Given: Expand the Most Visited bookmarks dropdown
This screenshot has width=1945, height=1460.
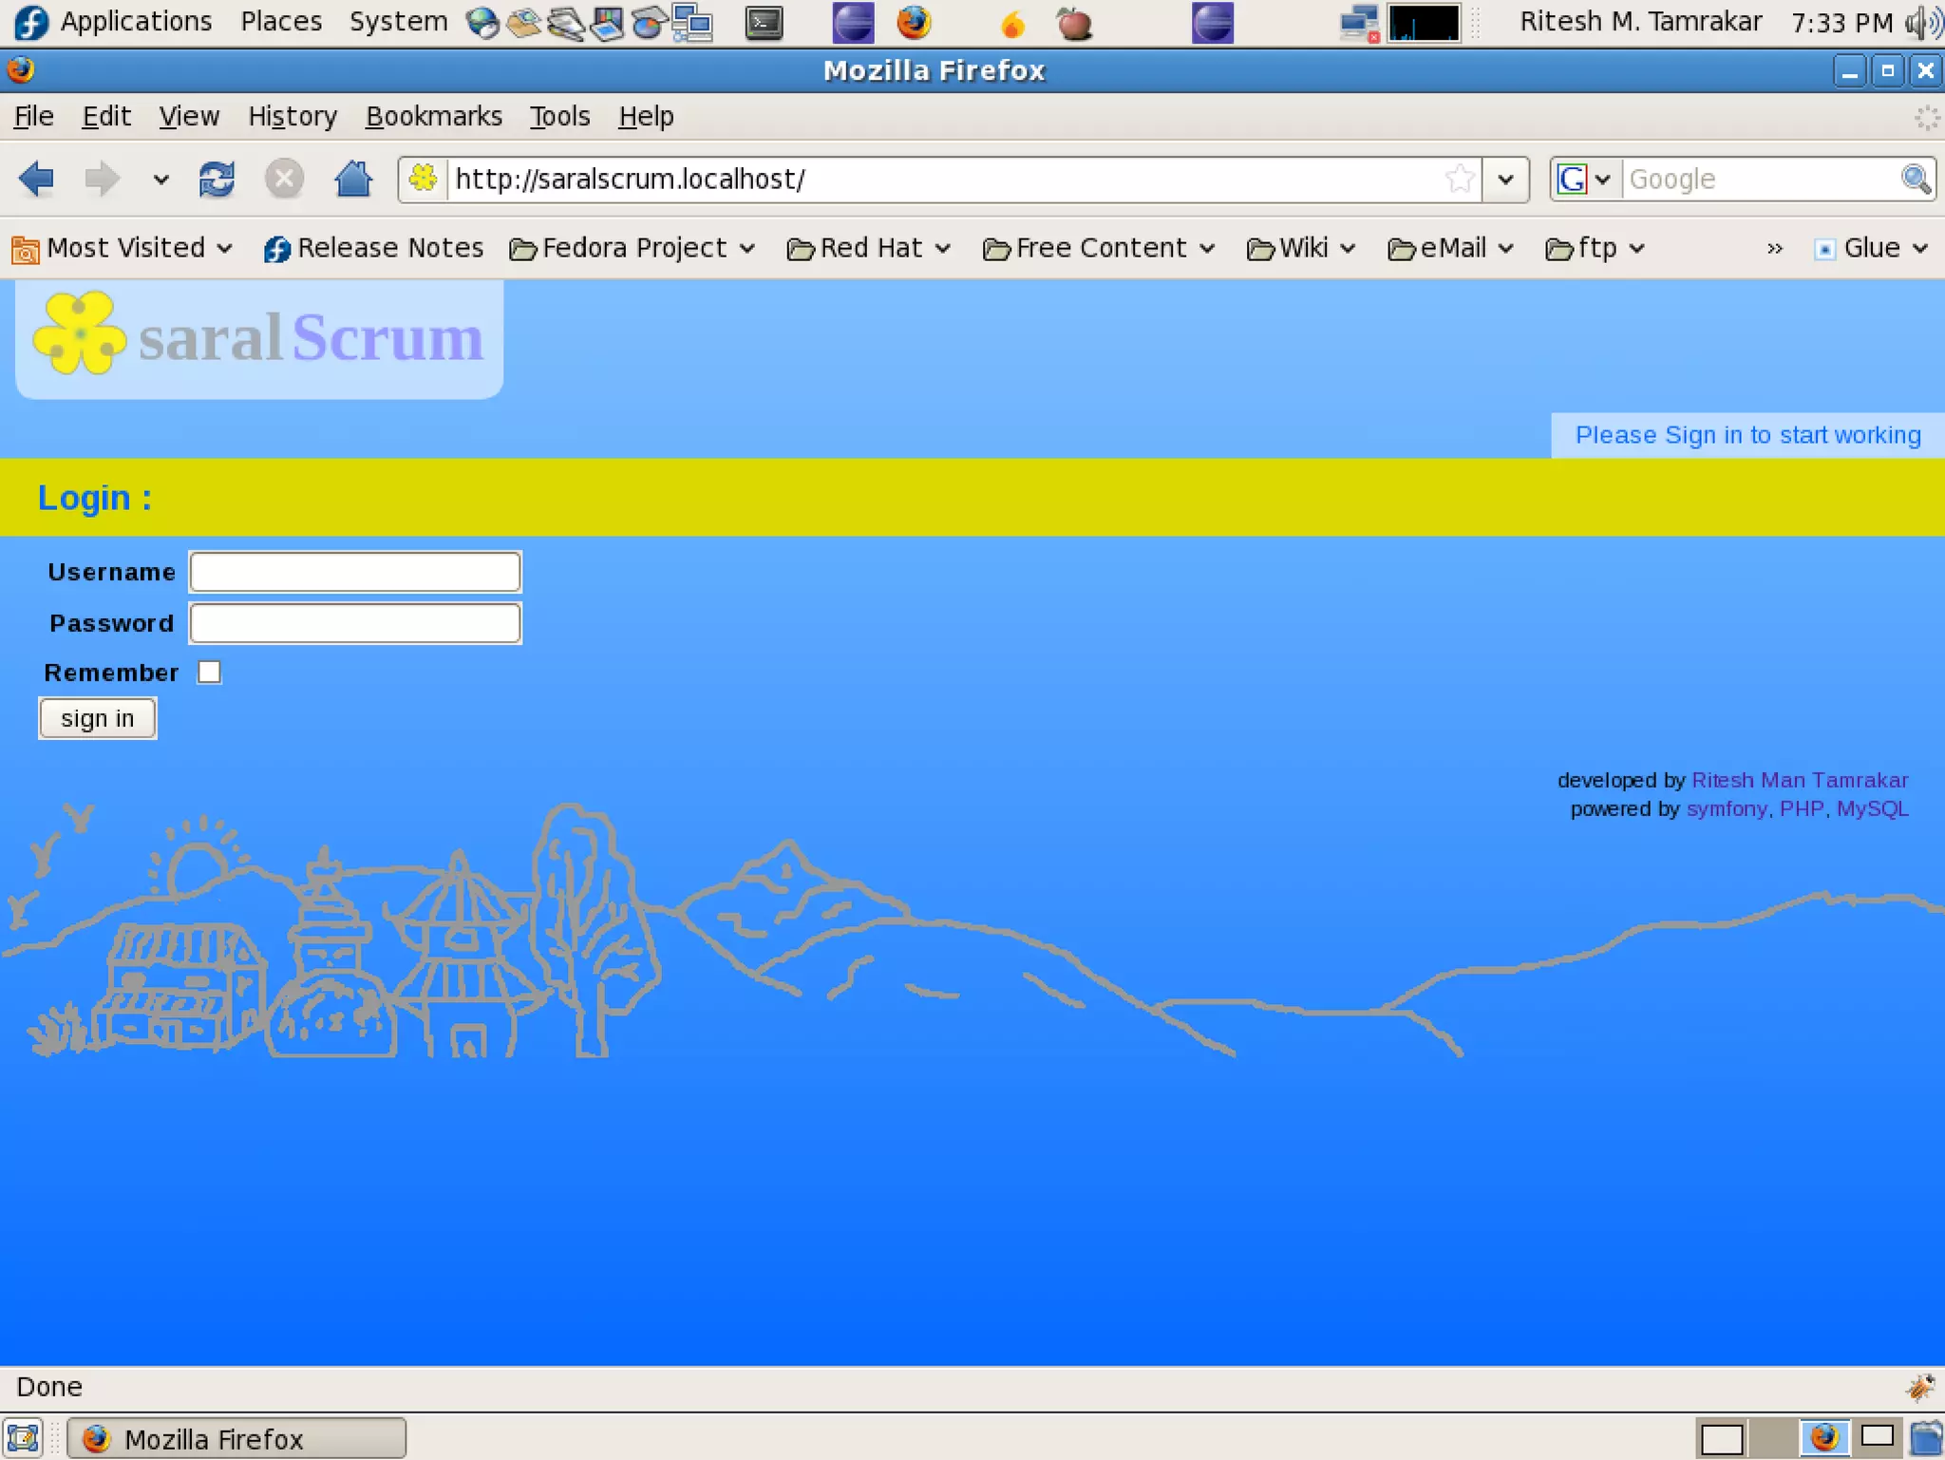Looking at the screenshot, I should point(123,248).
